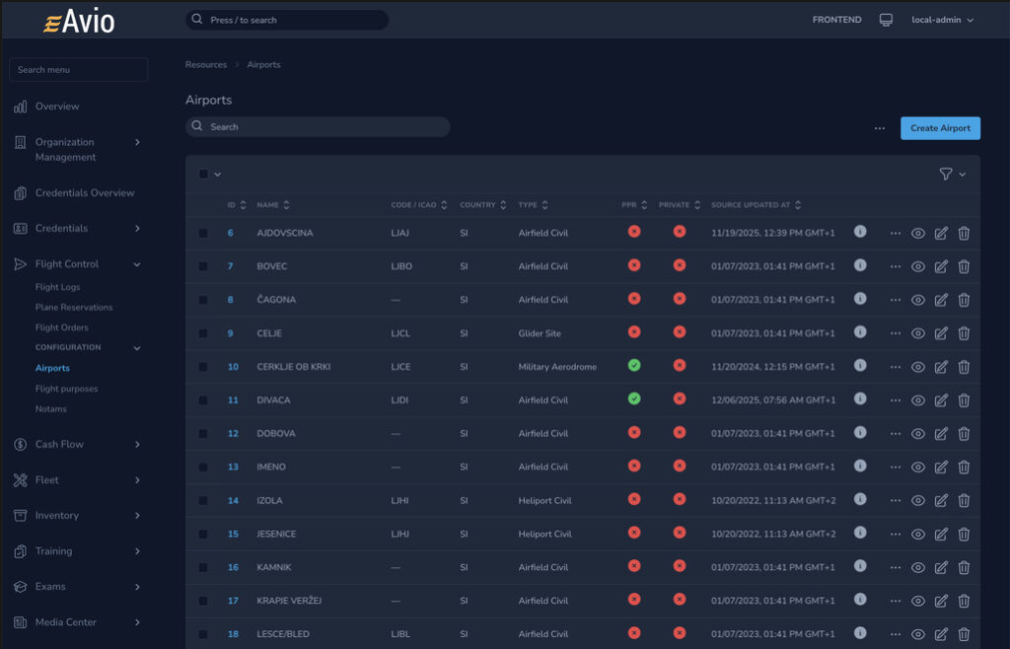The image size is (1010, 649).
Task: Focus the global Press / to search field
Action: click(287, 20)
